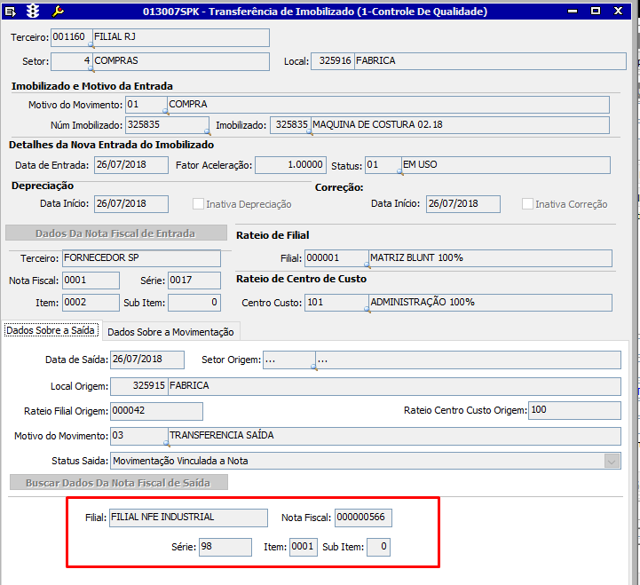Open lookup icon on Setor code field
Image resolution: width=640 pixels, height=585 pixels.
tap(91, 69)
